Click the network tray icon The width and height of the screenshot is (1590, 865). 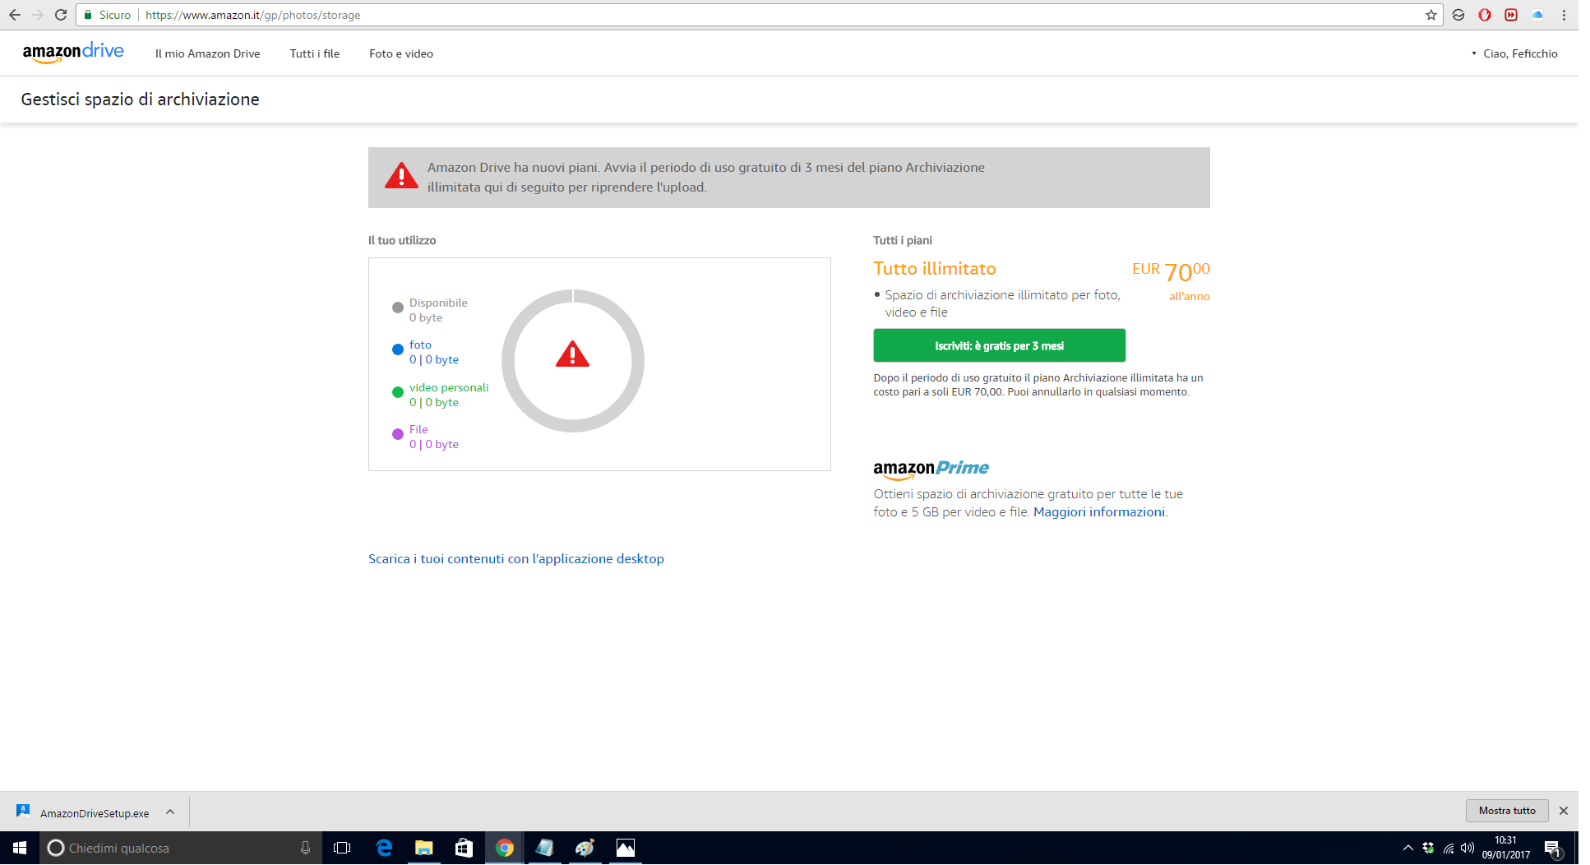[x=1449, y=848]
